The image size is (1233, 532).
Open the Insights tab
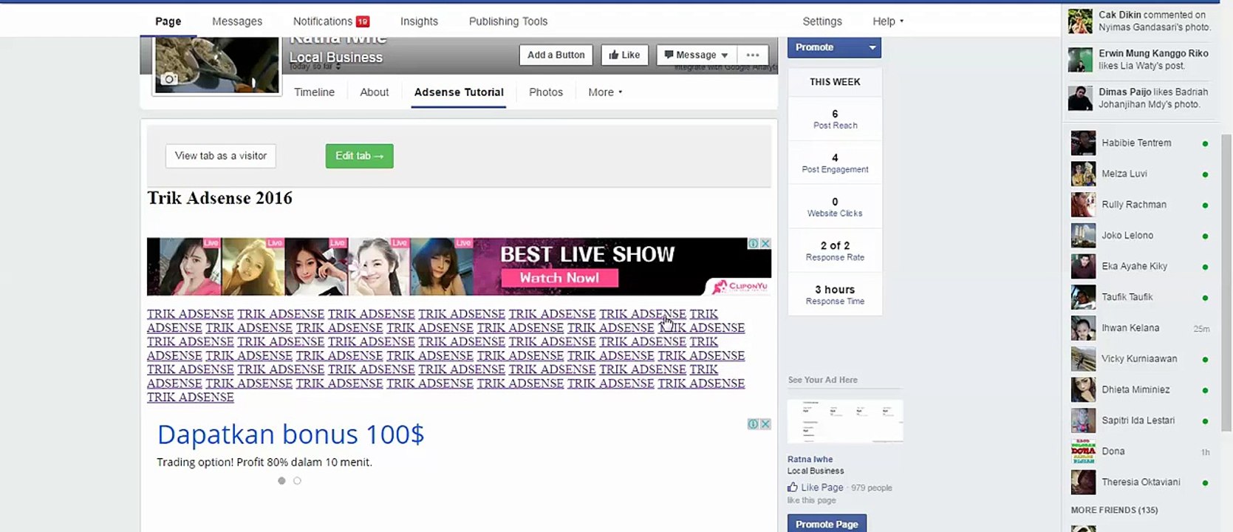tap(419, 21)
